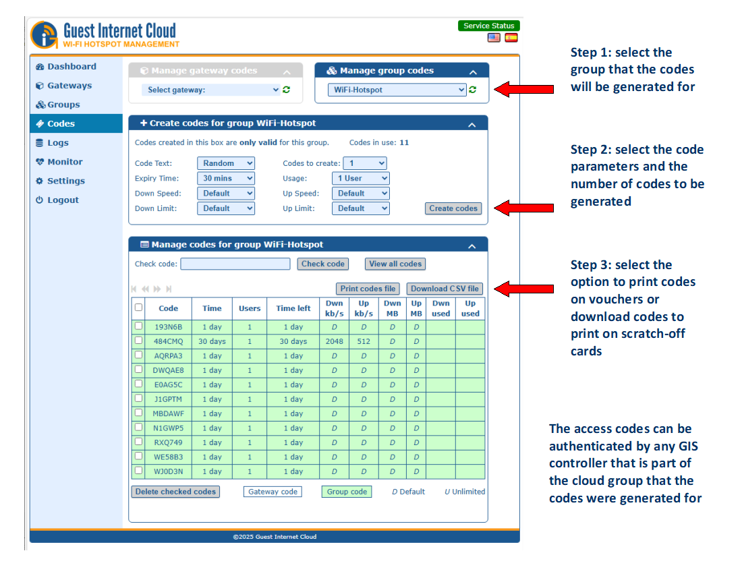Click the green Service Status indicator
This screenshot has width=742, height=580.
[488, 26]
